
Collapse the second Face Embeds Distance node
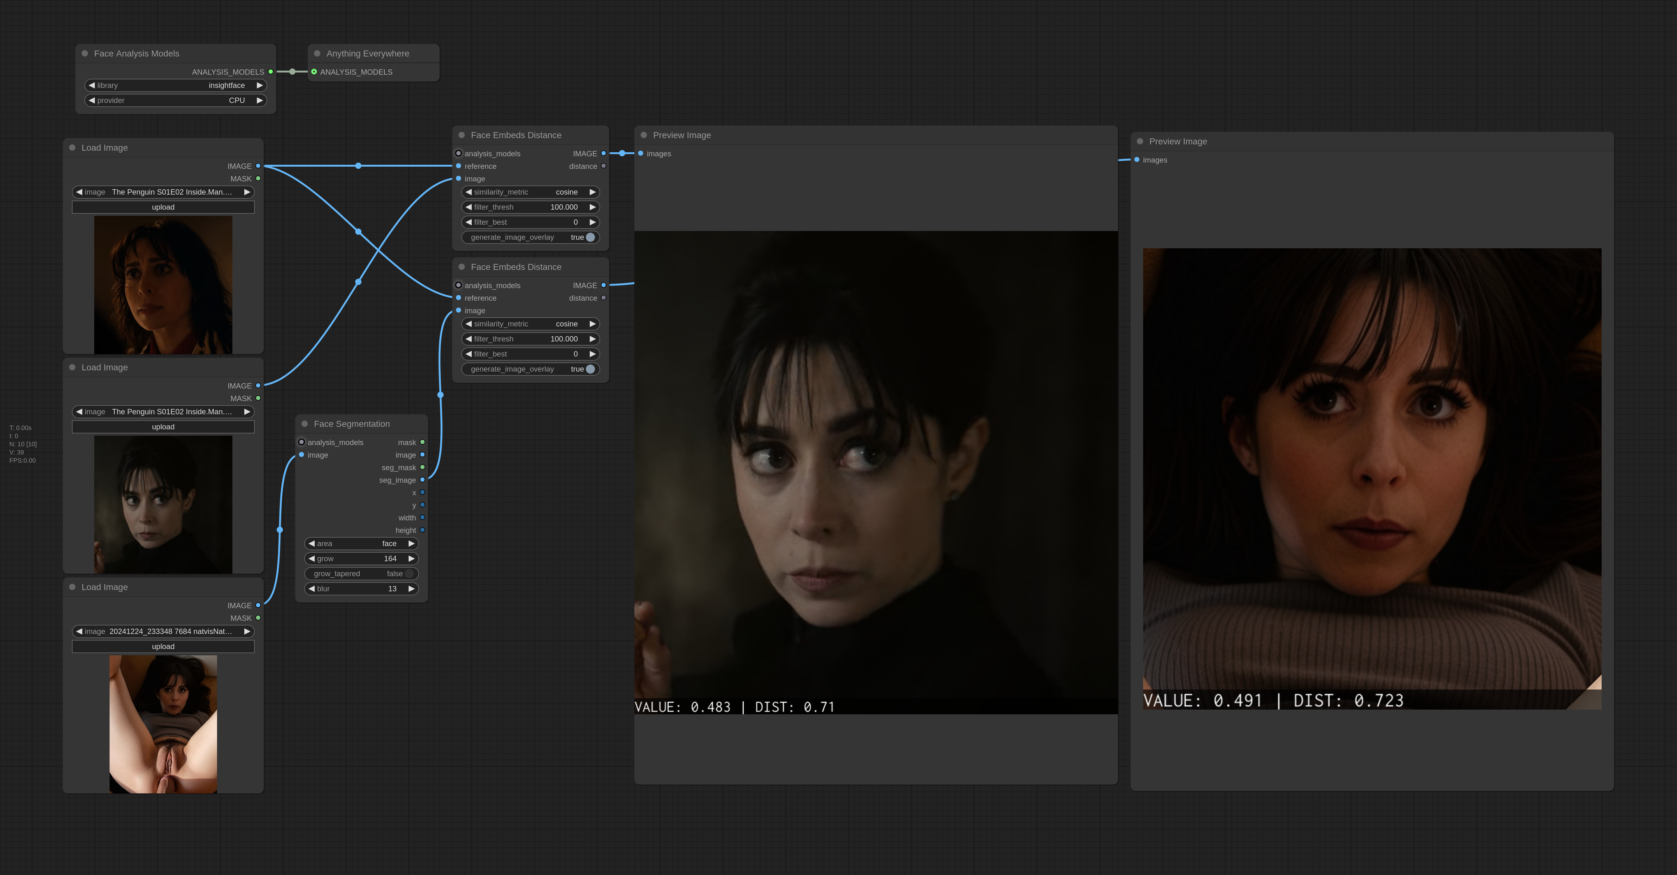462,267
